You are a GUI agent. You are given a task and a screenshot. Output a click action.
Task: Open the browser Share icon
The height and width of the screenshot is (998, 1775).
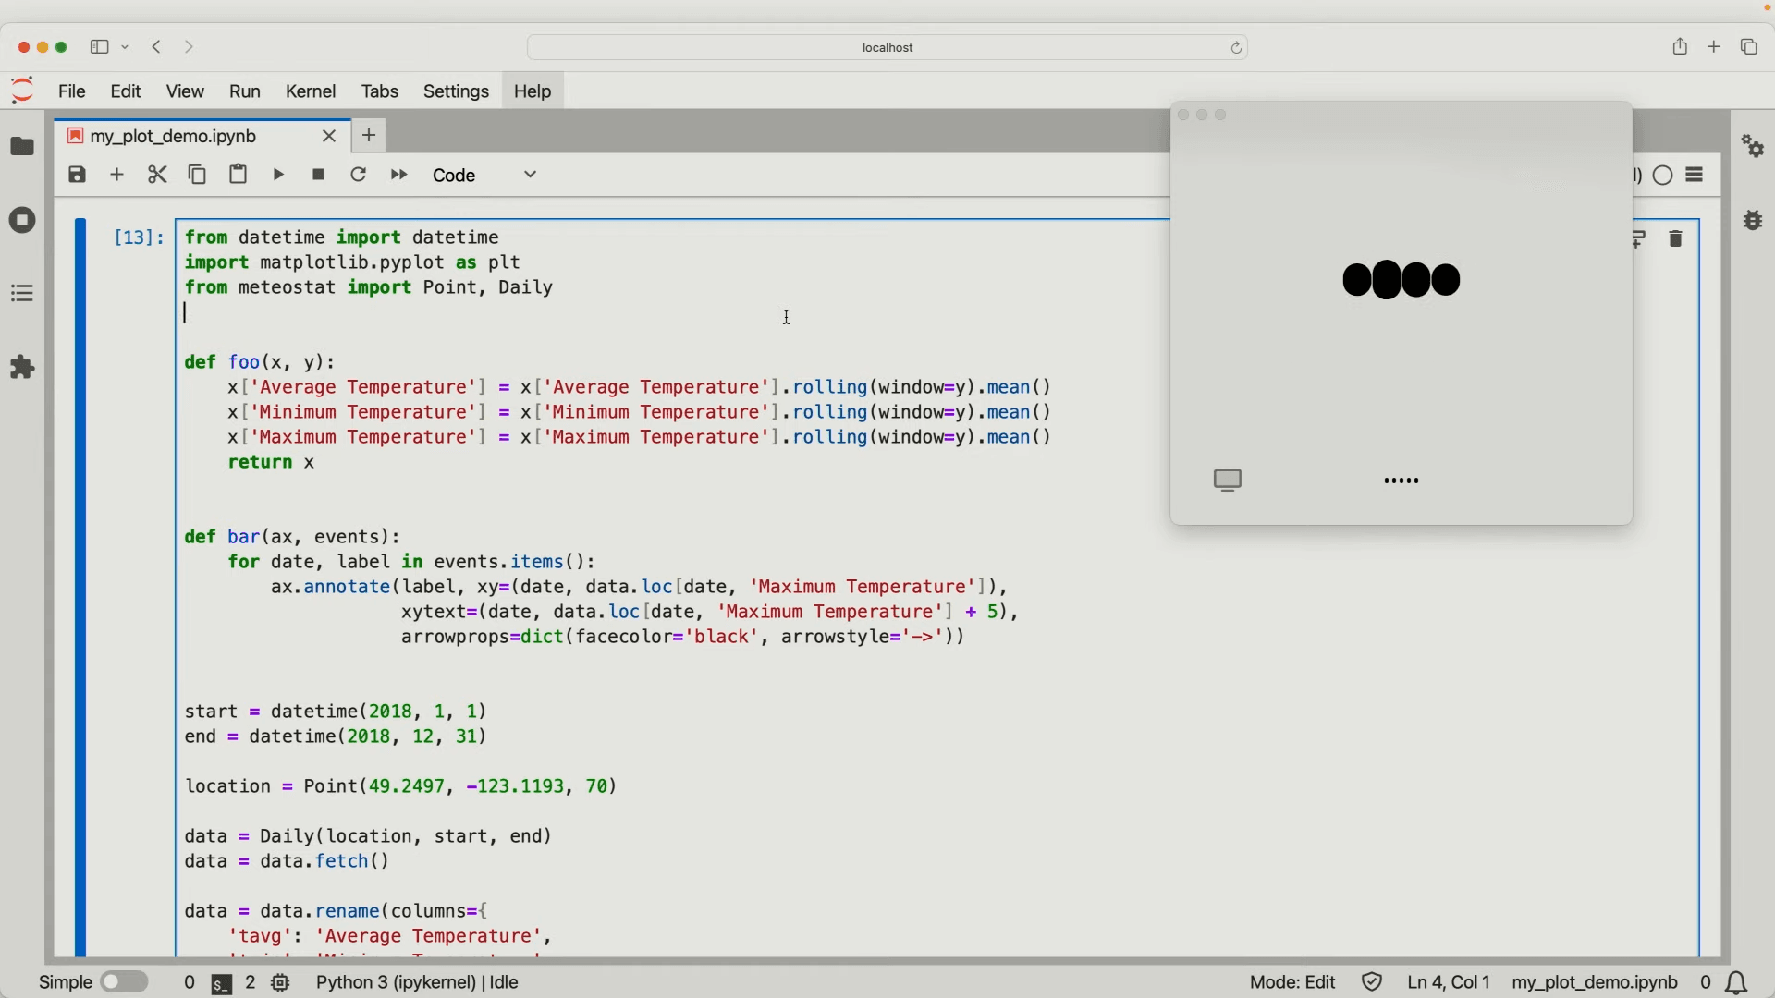point(1681,46)
